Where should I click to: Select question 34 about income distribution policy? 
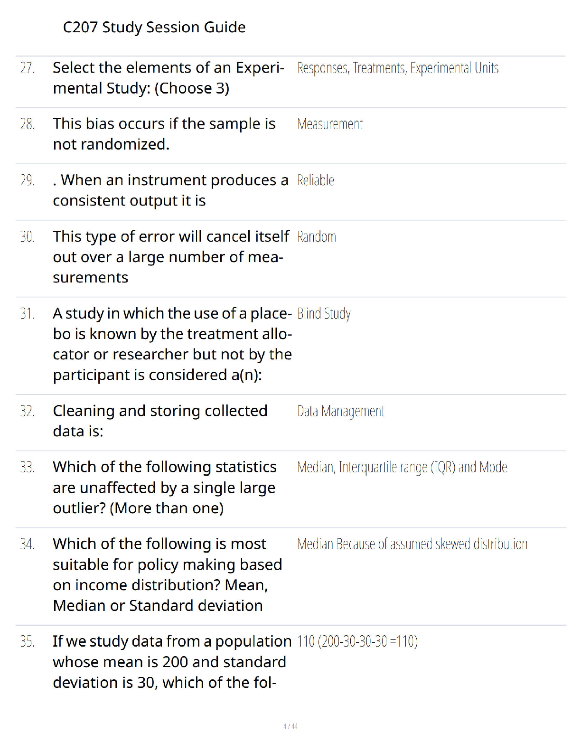coord(168,575)
